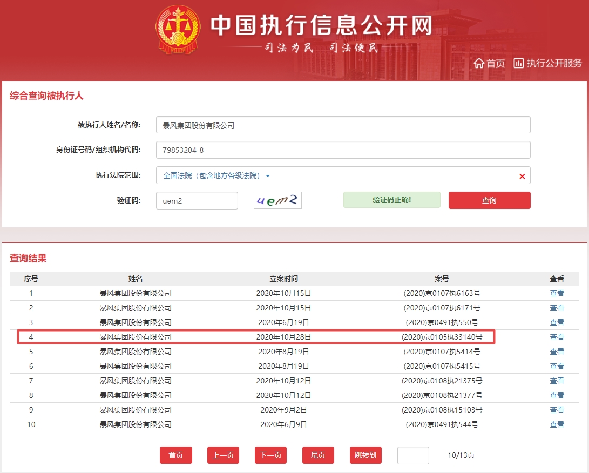Click the 立案时间 column header
The image size is (589, 473).
tap(283, 279)
